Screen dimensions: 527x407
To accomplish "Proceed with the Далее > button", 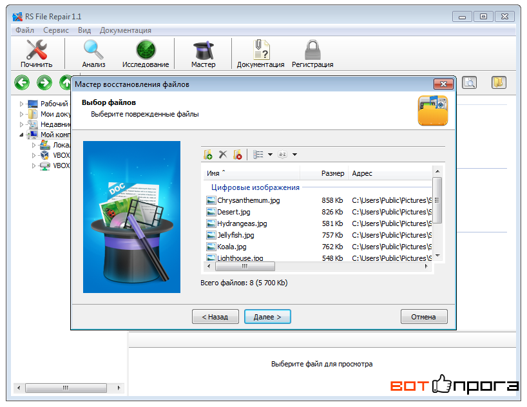I will (x=267, y=317).
